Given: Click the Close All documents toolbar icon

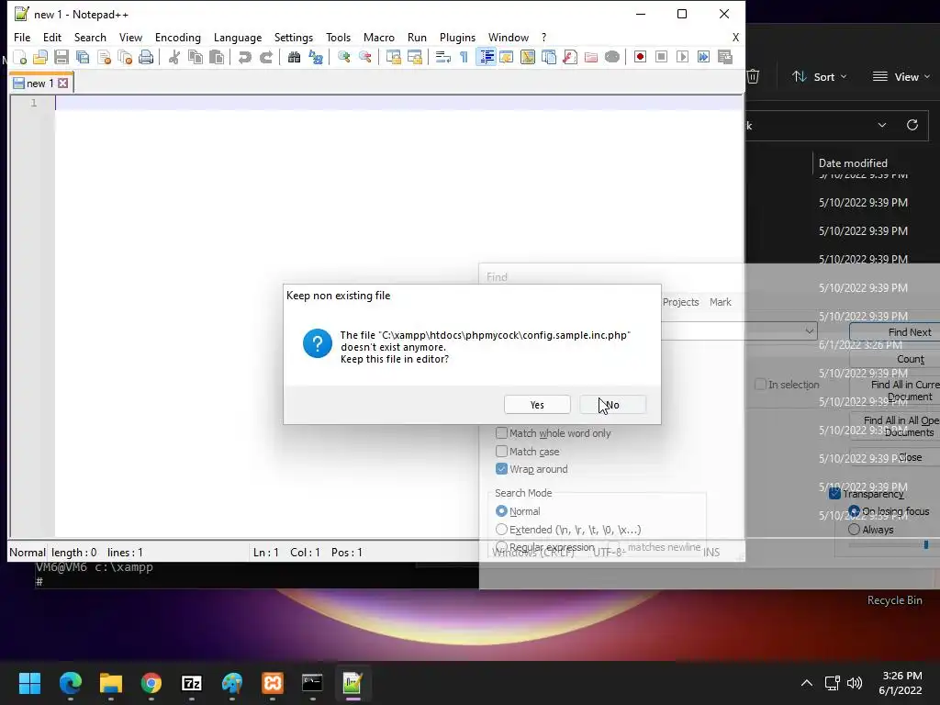Looking at the screenshot, I should [125, 57].
